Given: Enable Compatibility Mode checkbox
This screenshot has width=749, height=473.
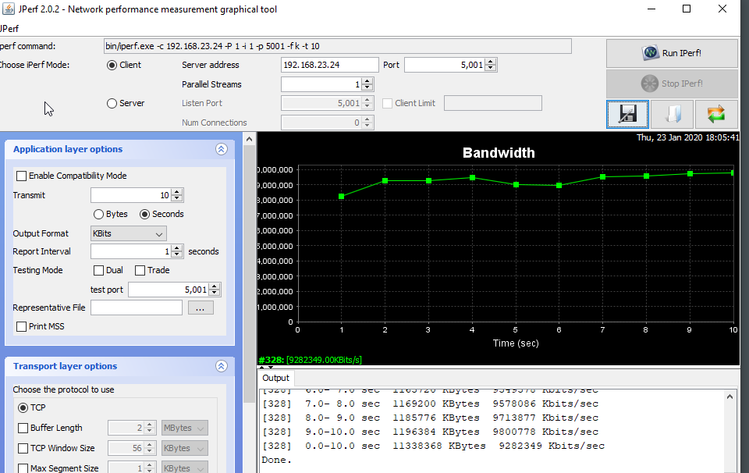Looking at the screenshot, I should pyautogui.click(x=22, y=176).
